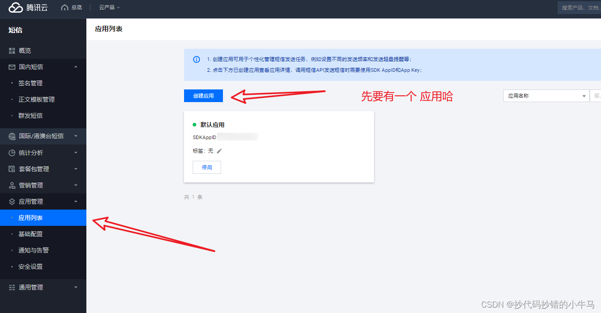Screen dimensions: 601x313
Task: Expand the 国际/港澳台短信 chevron
Action: click(x=76, y=136)
